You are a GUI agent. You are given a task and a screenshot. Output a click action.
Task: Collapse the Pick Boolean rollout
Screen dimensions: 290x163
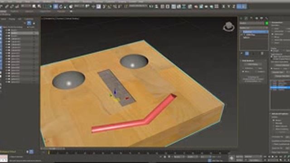tap(248, 61)
